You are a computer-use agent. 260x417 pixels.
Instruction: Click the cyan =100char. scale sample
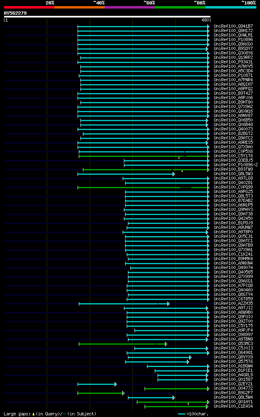(182, 414)
